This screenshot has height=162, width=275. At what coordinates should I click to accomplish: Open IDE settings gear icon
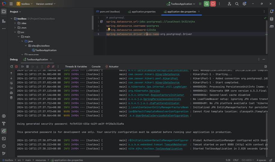tap(244, 4)
